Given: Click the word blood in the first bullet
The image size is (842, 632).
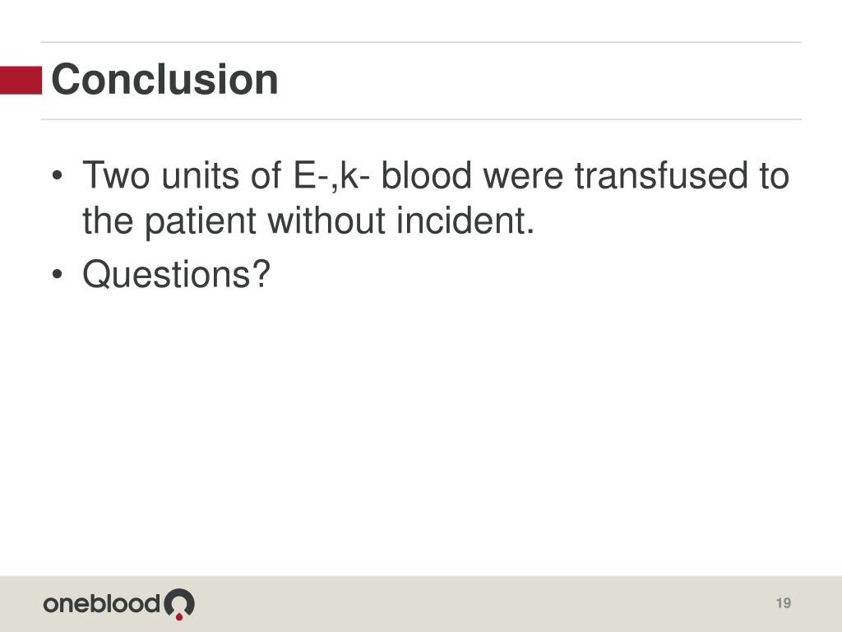Looking at the screenshot, I should click(427, 176).
